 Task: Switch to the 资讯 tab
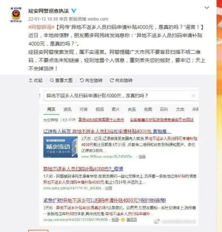click(x=68, y=109)
